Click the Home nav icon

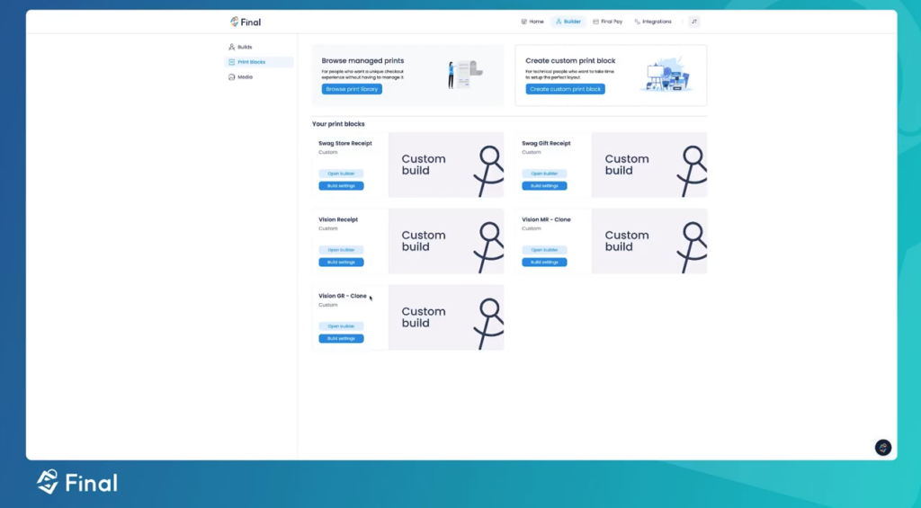pyautogui.click(x=524, y=22)
